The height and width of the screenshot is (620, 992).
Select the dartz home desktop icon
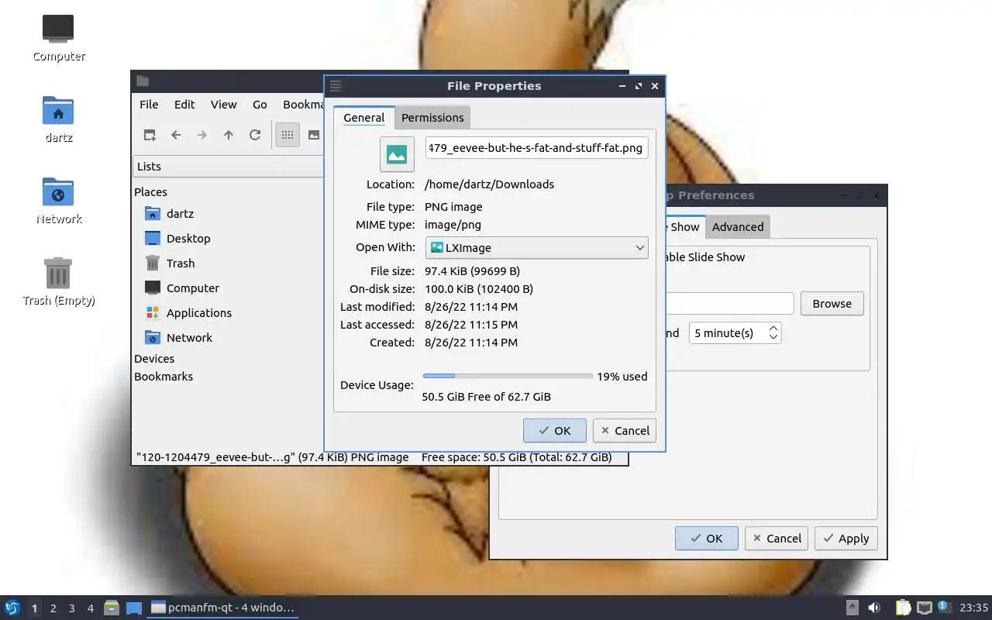point(58,119)
